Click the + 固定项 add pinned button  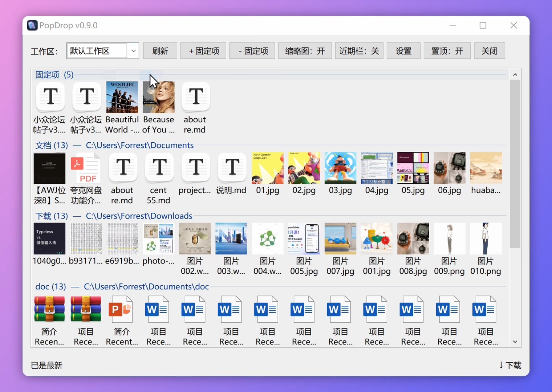click(x=203, y=51)
